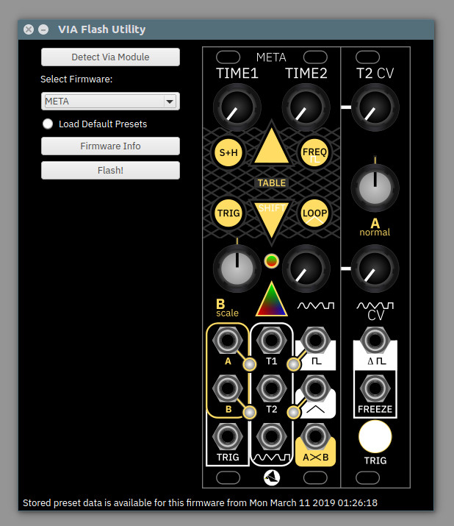This screenshot has width=454, height=526.
Task: Open the Select Firmware dropdown showing META
Action: [x=110, y=101]
